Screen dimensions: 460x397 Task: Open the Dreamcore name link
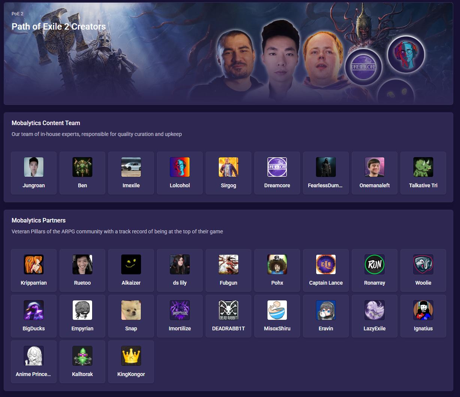tap(277, 185)
